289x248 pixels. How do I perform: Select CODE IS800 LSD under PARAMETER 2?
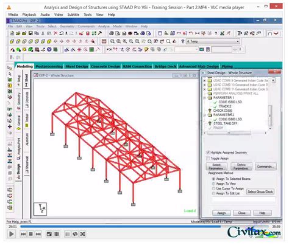pos(230,119)
